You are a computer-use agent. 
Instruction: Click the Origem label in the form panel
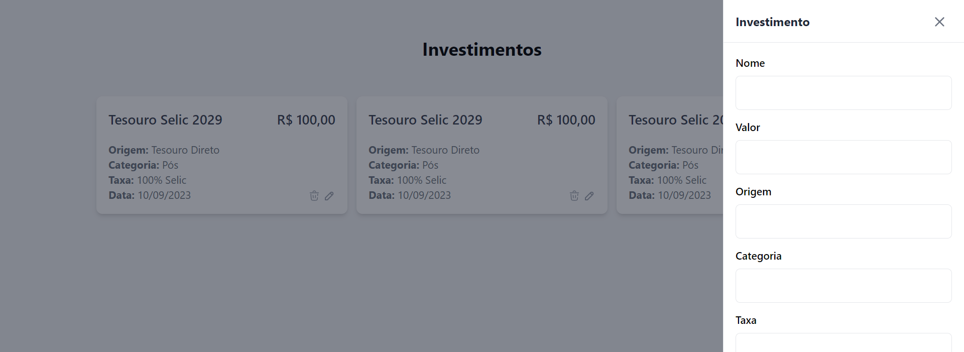click(x=753, y=192)
